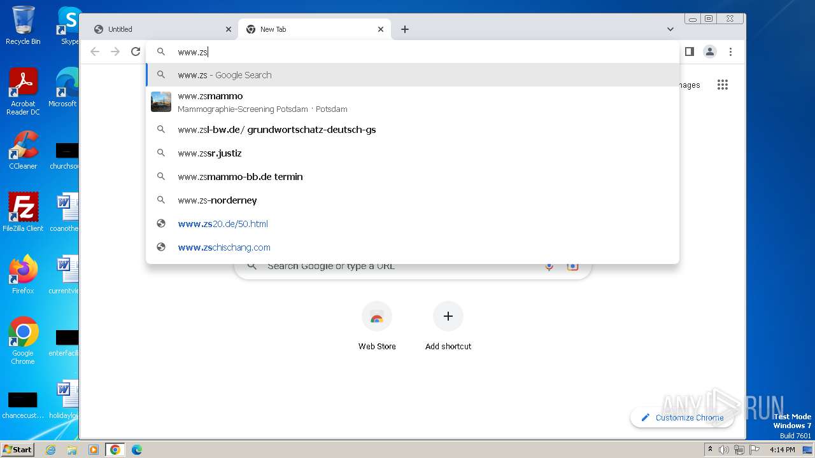Viewport: 815px width, 458px height.
Task: Open www.zschischang.com URL suggestion
Action: [x=412, y=247]
